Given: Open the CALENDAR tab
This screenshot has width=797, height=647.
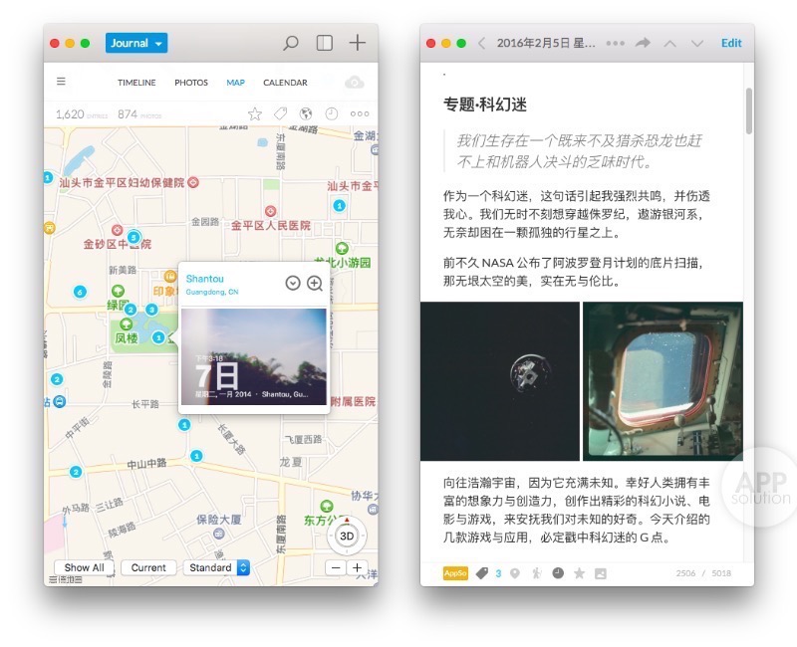Looking at the screenshot, I should point(285,83).
